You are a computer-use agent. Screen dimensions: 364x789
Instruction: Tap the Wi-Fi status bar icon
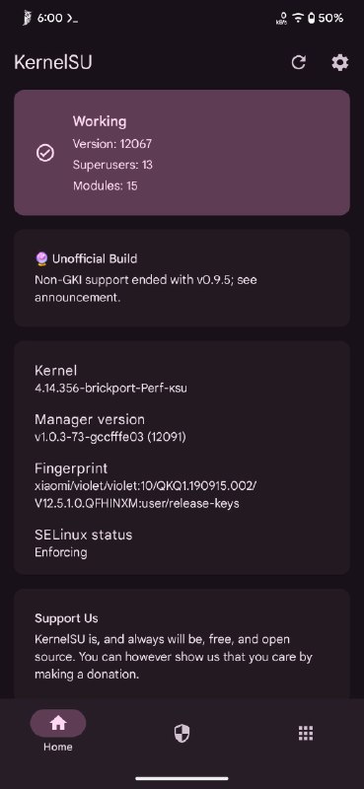coord(298,18)
